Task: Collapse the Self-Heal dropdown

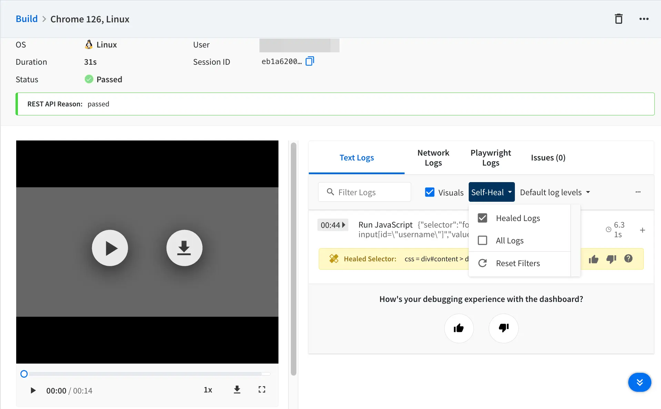Action: point(491,192)
